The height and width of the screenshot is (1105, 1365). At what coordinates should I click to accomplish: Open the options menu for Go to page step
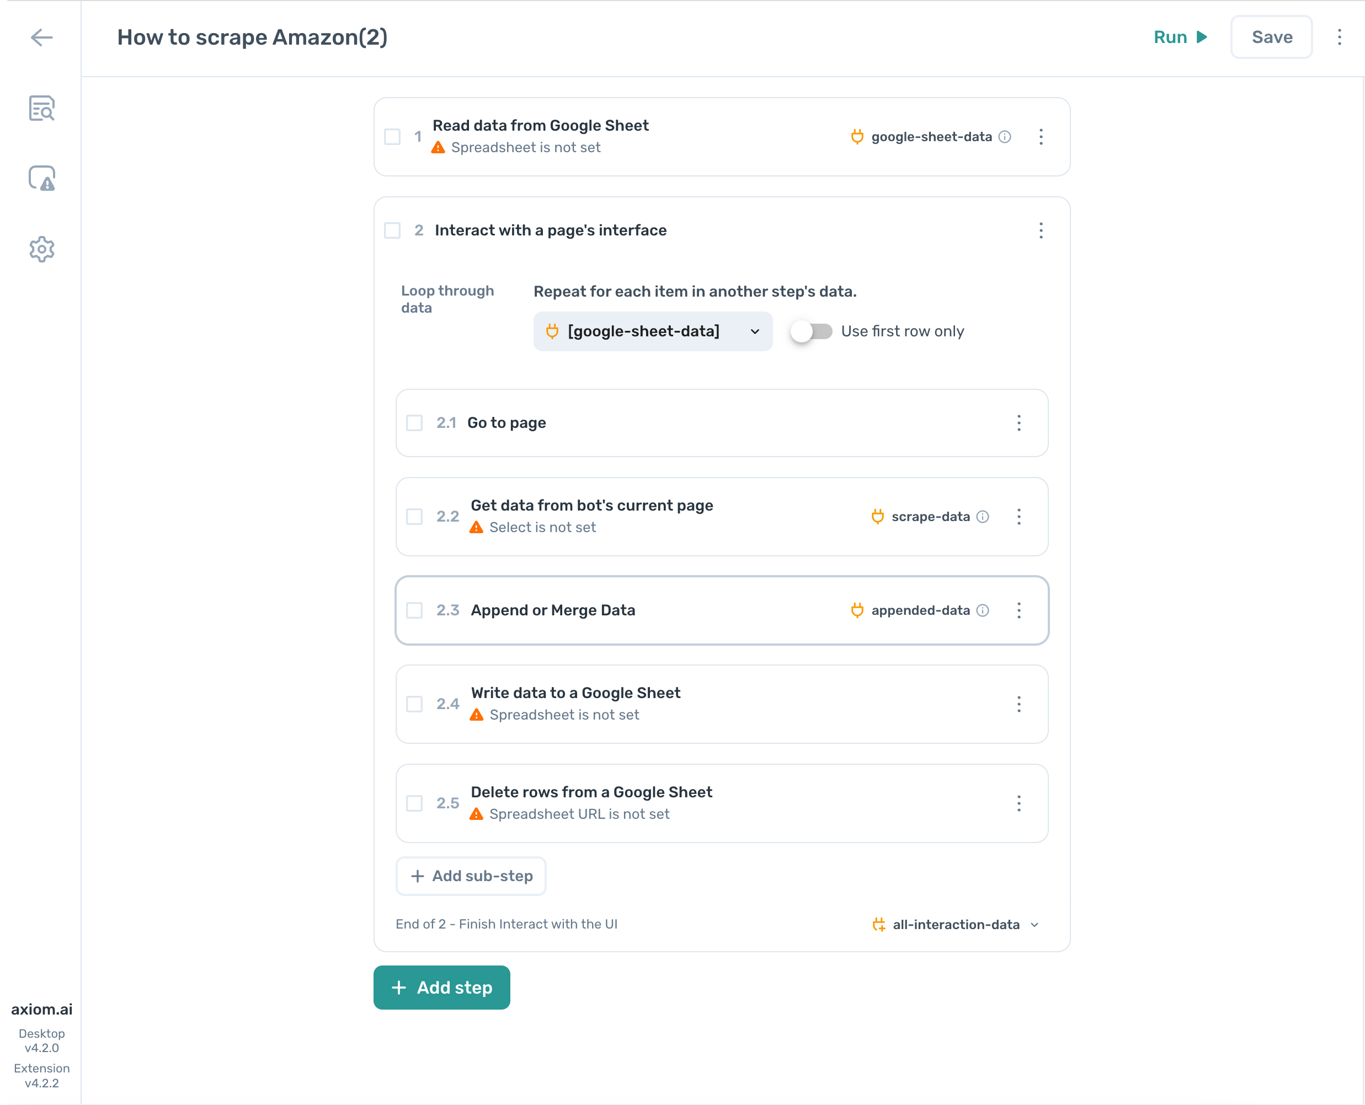click(x=1019, y=423)
